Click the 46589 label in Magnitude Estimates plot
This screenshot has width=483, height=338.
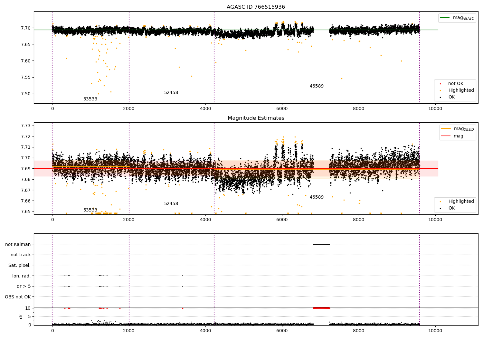point(317,197)
